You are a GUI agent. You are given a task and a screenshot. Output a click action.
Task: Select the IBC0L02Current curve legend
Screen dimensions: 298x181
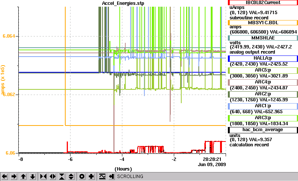click(x=263, y=3)
